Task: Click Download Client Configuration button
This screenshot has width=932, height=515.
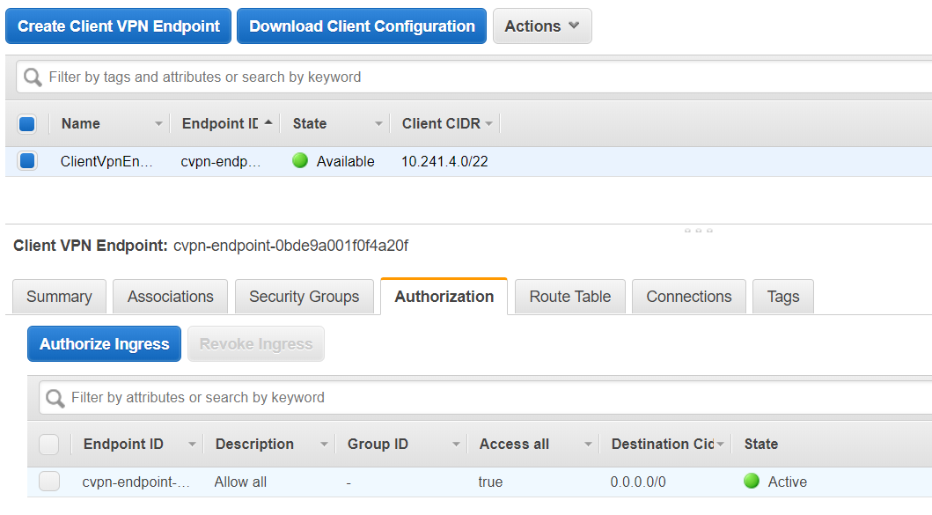Action: point(362,26)
